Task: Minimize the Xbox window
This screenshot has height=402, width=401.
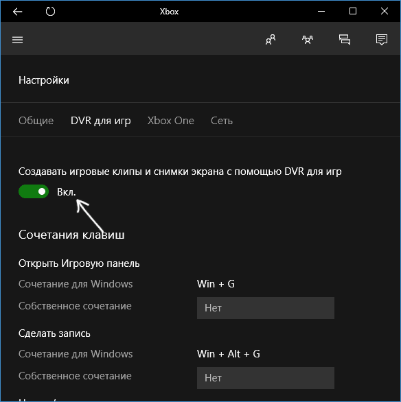Action: click(x=321, y=11)
